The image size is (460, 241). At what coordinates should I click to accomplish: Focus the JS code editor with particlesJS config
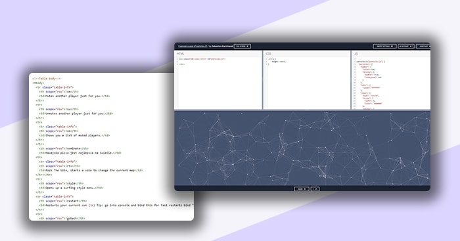(x=391, y=83)
